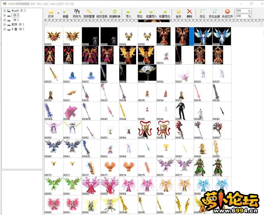264x215 pixels.
Task: Select 软件 (F:) in the drive tree
Action: point(18,24)
